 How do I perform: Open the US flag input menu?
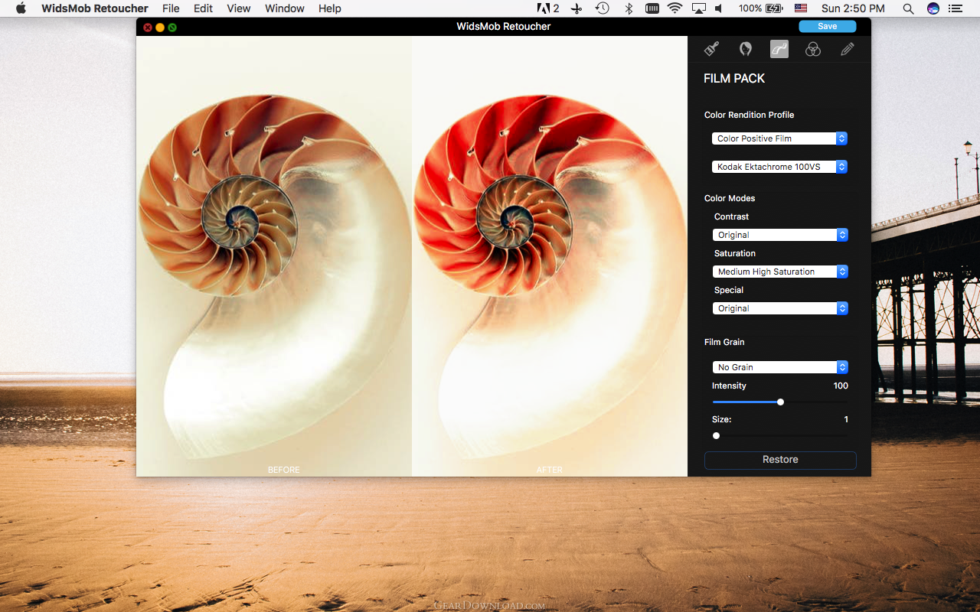coord(801,8)
